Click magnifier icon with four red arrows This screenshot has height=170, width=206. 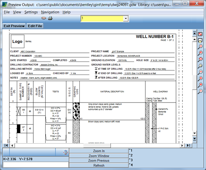click(200, 60)
